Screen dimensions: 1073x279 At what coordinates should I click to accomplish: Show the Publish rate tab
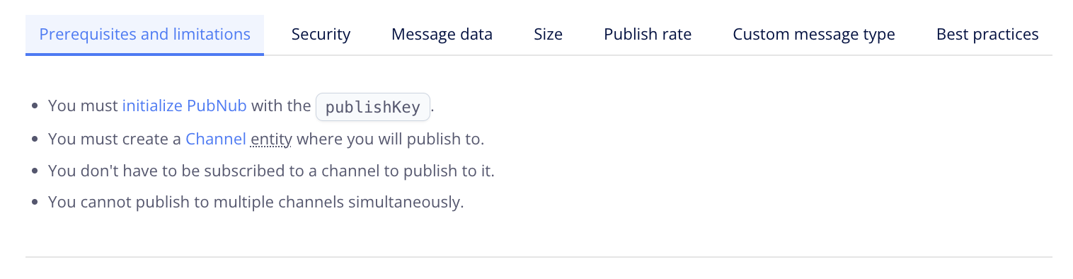pos(648,35)
